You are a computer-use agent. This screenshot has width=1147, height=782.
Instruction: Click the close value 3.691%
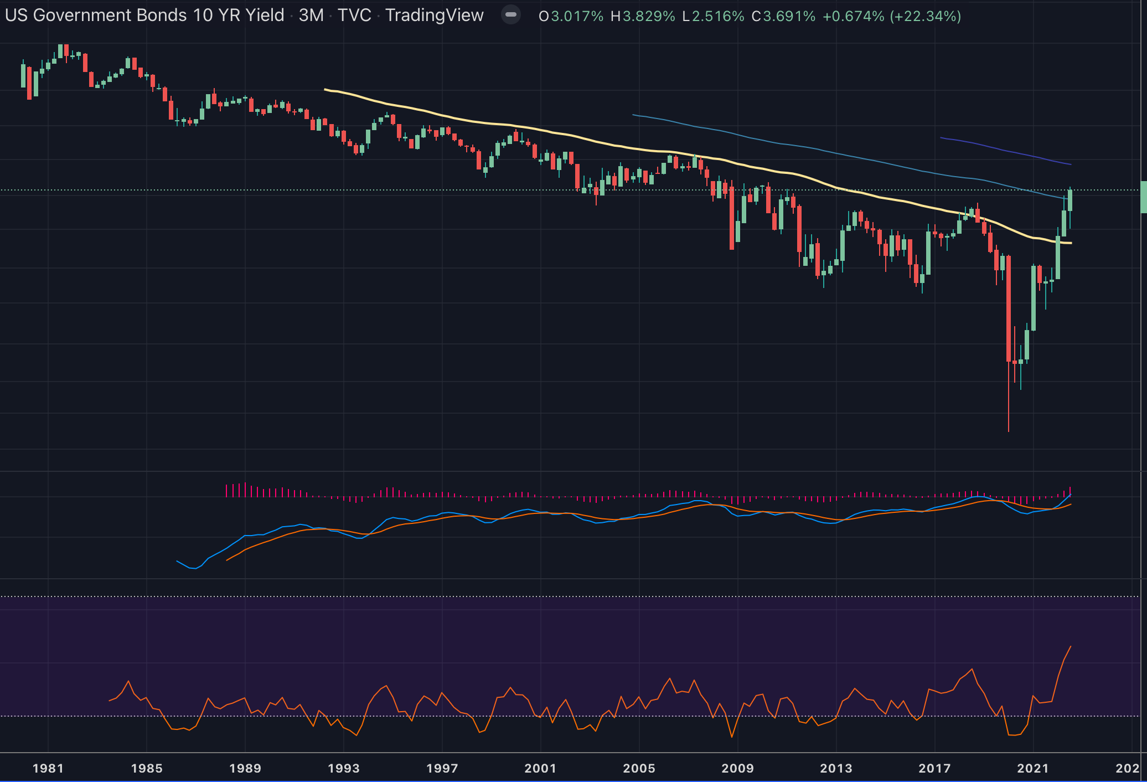point(789,16)
